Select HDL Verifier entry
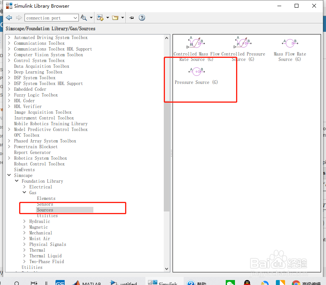Screen dimensions: 326x285 28,106
